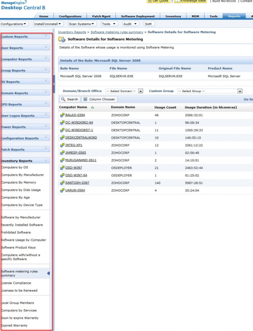Open the Install/Uninstall submenu dropdown

click(x=48, y=24)
